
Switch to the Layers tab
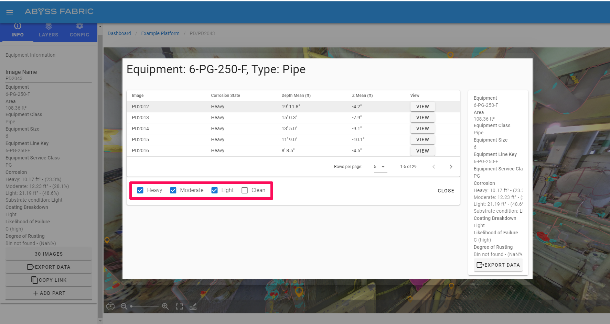[x=49, y=30]
